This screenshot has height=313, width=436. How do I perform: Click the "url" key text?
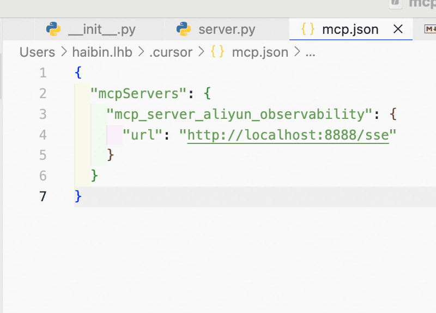coord(142,135)
